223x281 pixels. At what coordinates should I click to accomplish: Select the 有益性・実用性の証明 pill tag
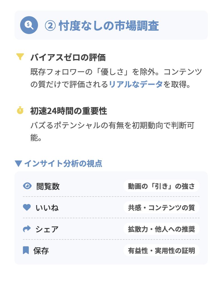click(x=161, y=250)
